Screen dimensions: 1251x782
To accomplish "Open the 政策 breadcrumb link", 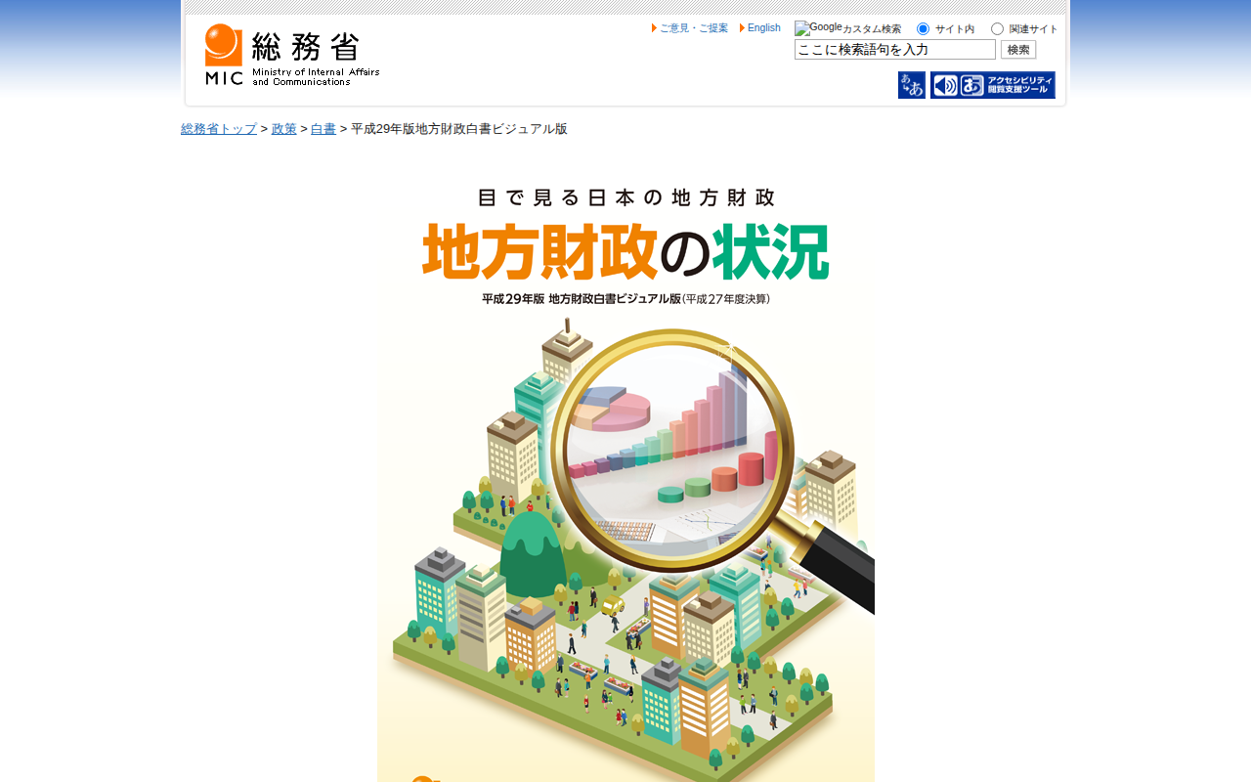I will pyautogui.click(x=284, y=129).
